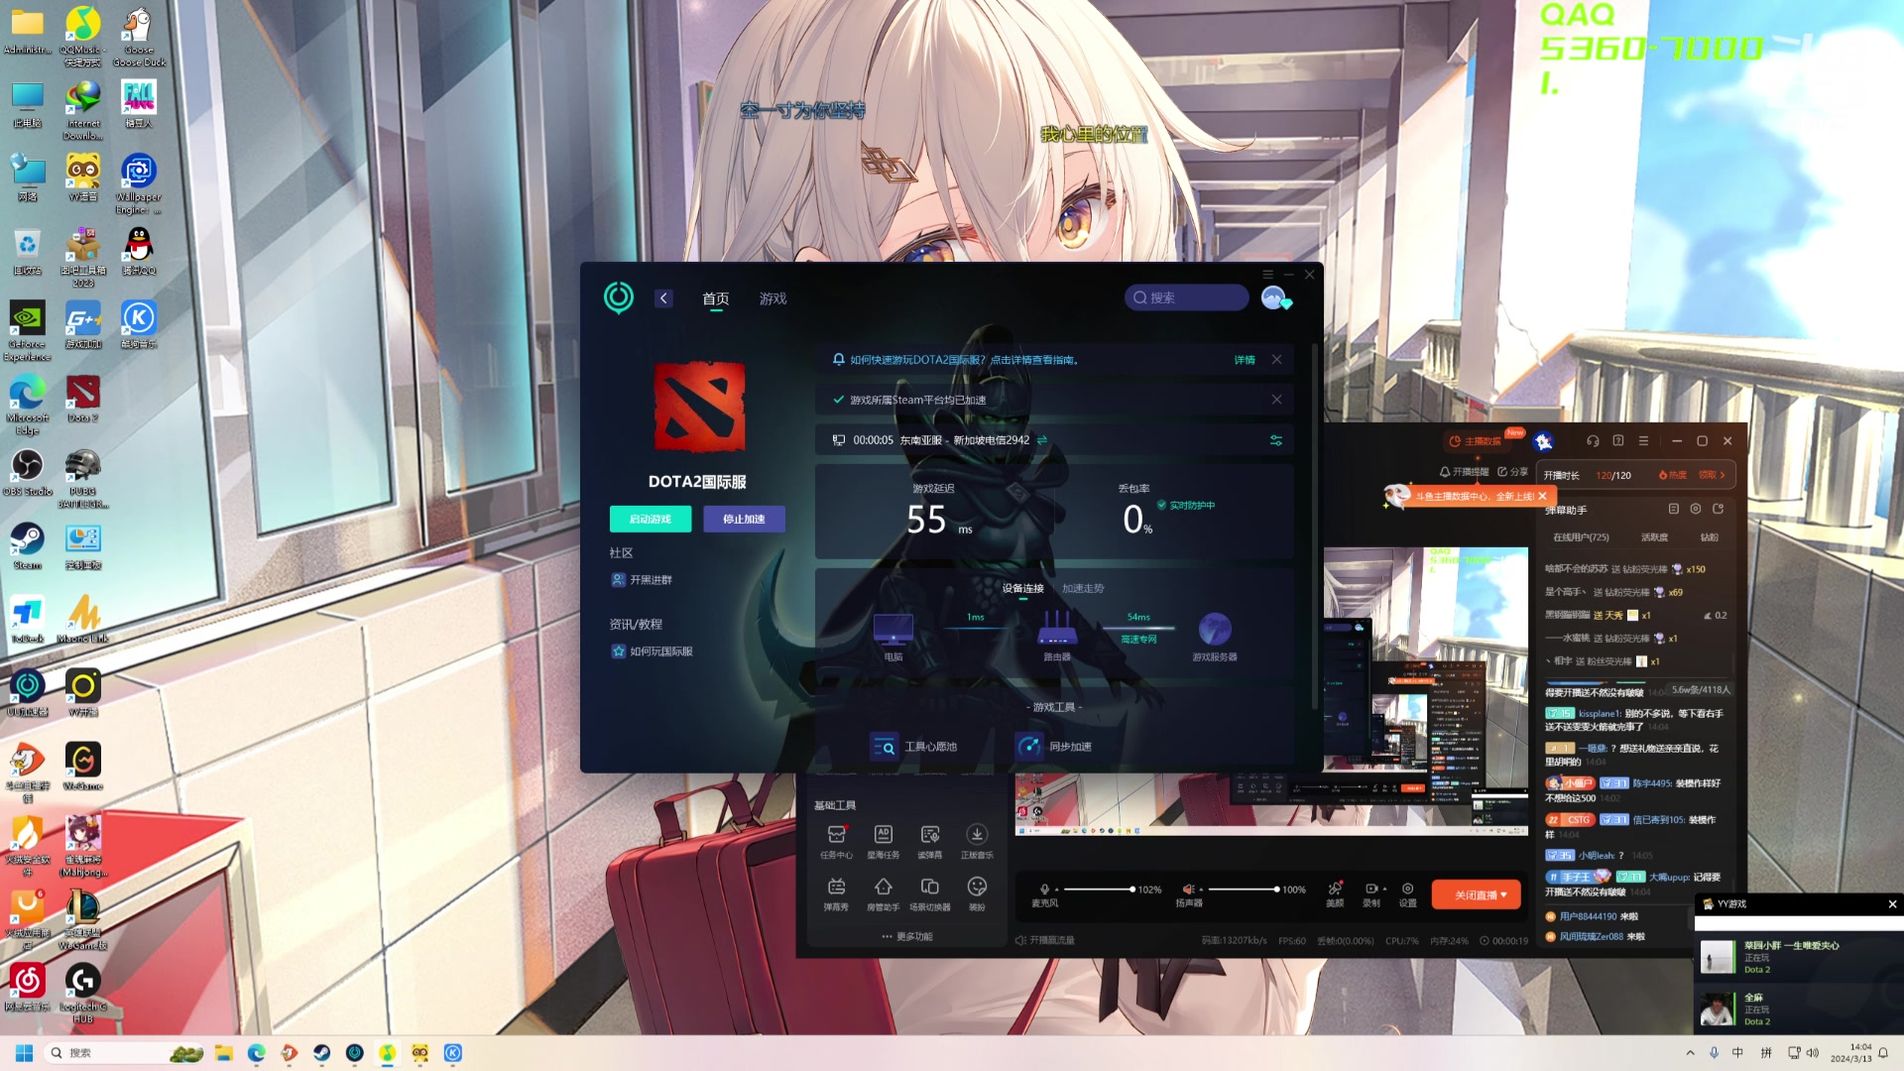Image resolution: width=1904 pixels, height=1071 pixels.
Task: Expand 更多功能 in streaming tools
Action: pos(907,936)
